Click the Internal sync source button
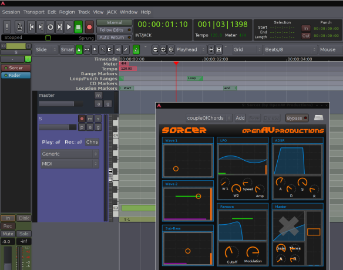 114,22
